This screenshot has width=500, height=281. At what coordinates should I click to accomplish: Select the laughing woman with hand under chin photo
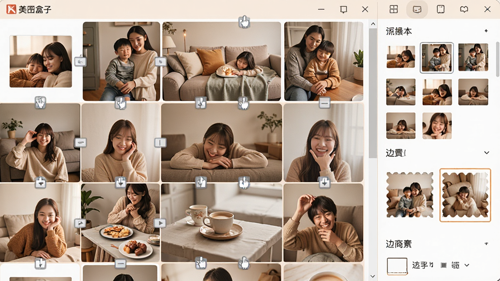pos(323,143)
